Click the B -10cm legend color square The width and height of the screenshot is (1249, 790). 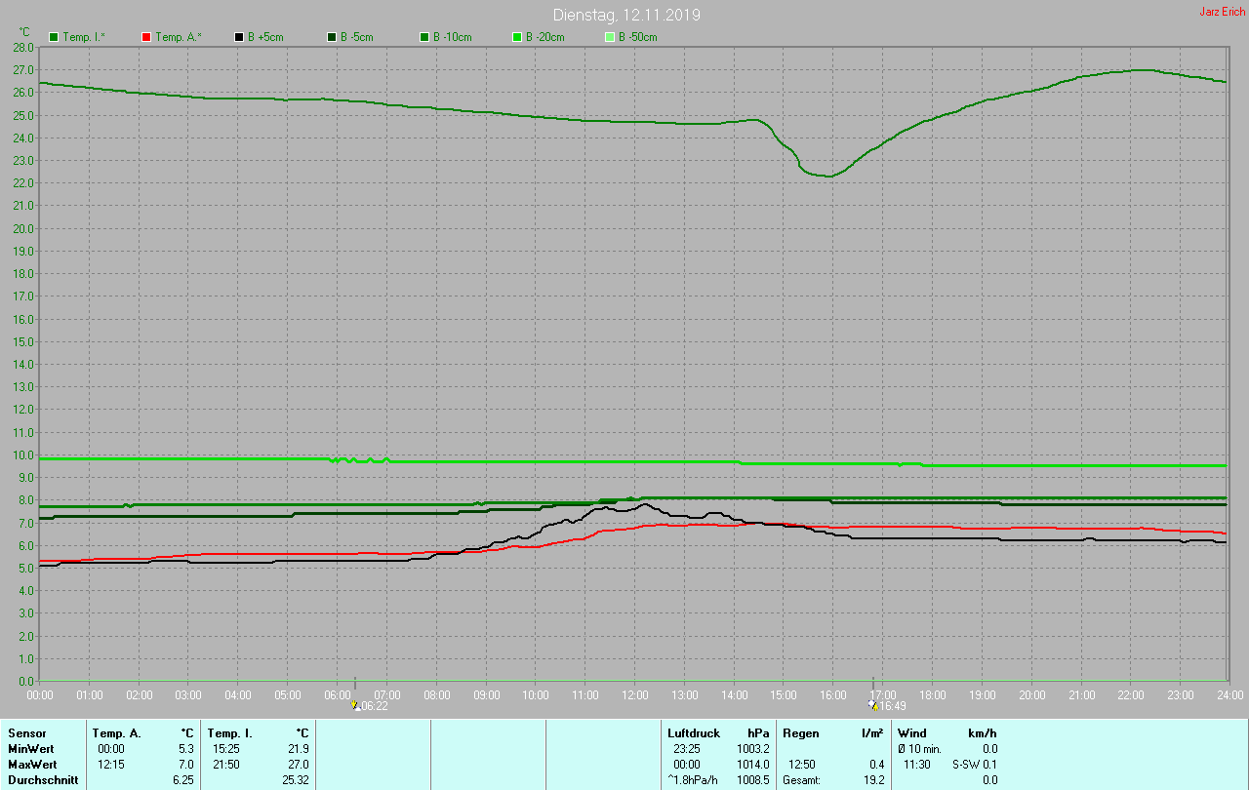(424, 37)
